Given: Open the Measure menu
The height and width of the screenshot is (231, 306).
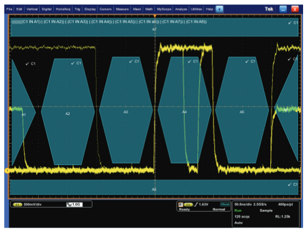Looking at the screenshot, I should (x=122, y=9).
